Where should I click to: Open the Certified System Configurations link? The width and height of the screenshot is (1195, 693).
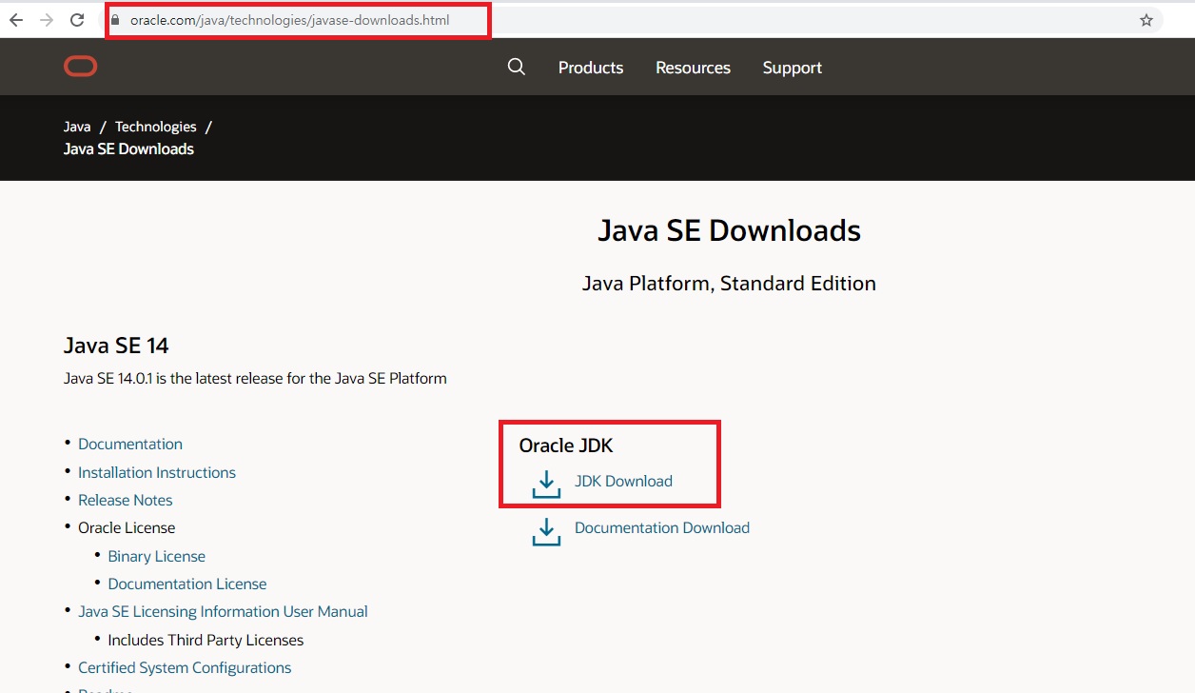tap(185, 667)
